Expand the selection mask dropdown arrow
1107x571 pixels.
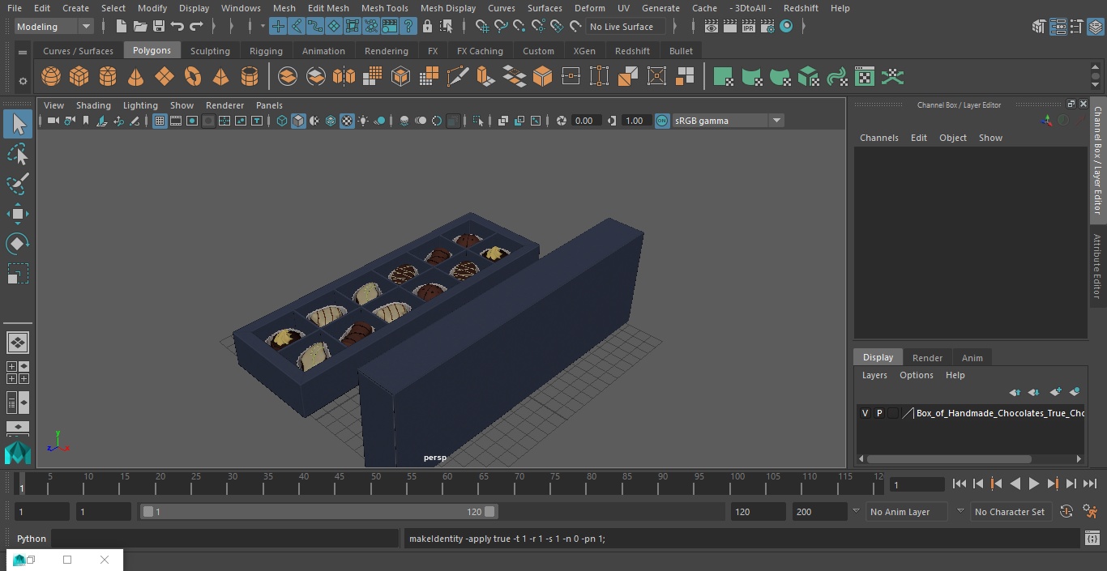click(263, 27)
